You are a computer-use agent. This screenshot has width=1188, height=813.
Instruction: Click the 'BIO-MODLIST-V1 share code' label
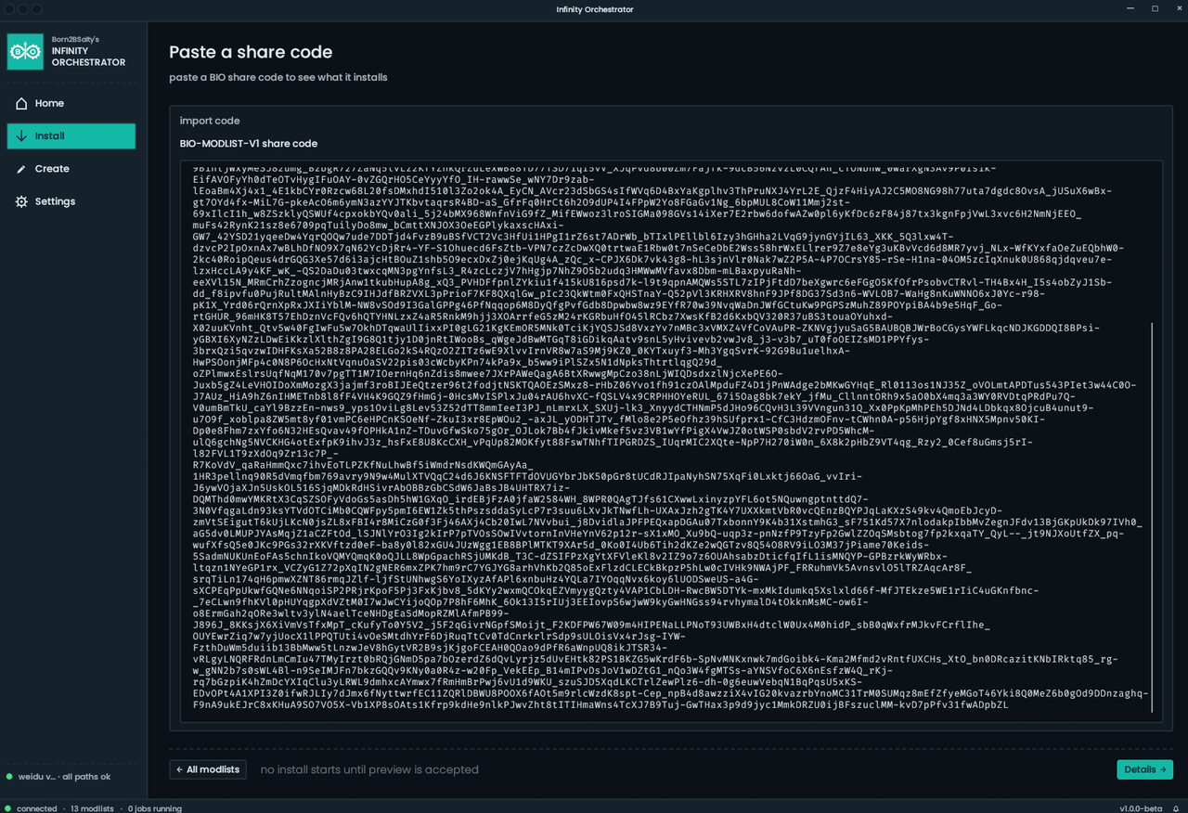click(x=249, y=144)
